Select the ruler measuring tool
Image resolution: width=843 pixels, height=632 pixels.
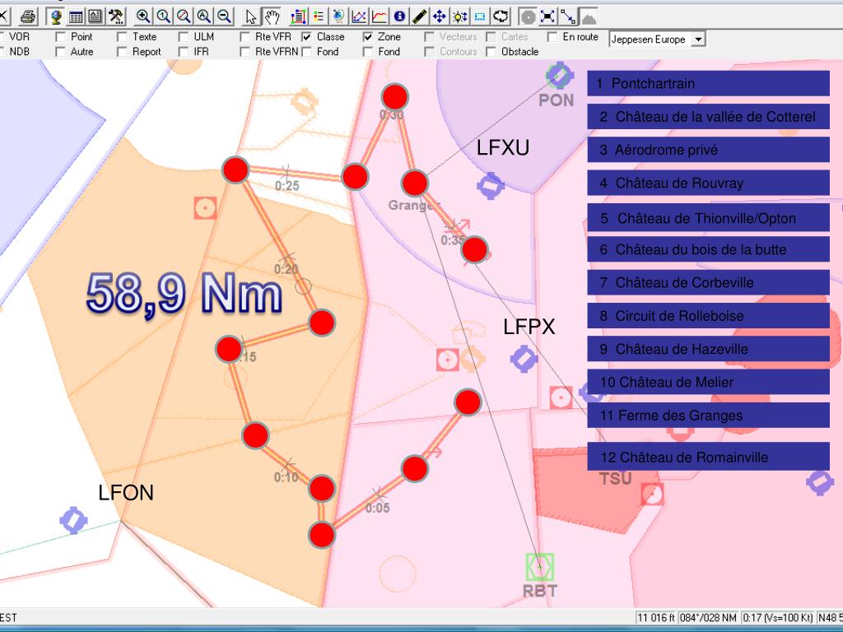coord(419,16)
